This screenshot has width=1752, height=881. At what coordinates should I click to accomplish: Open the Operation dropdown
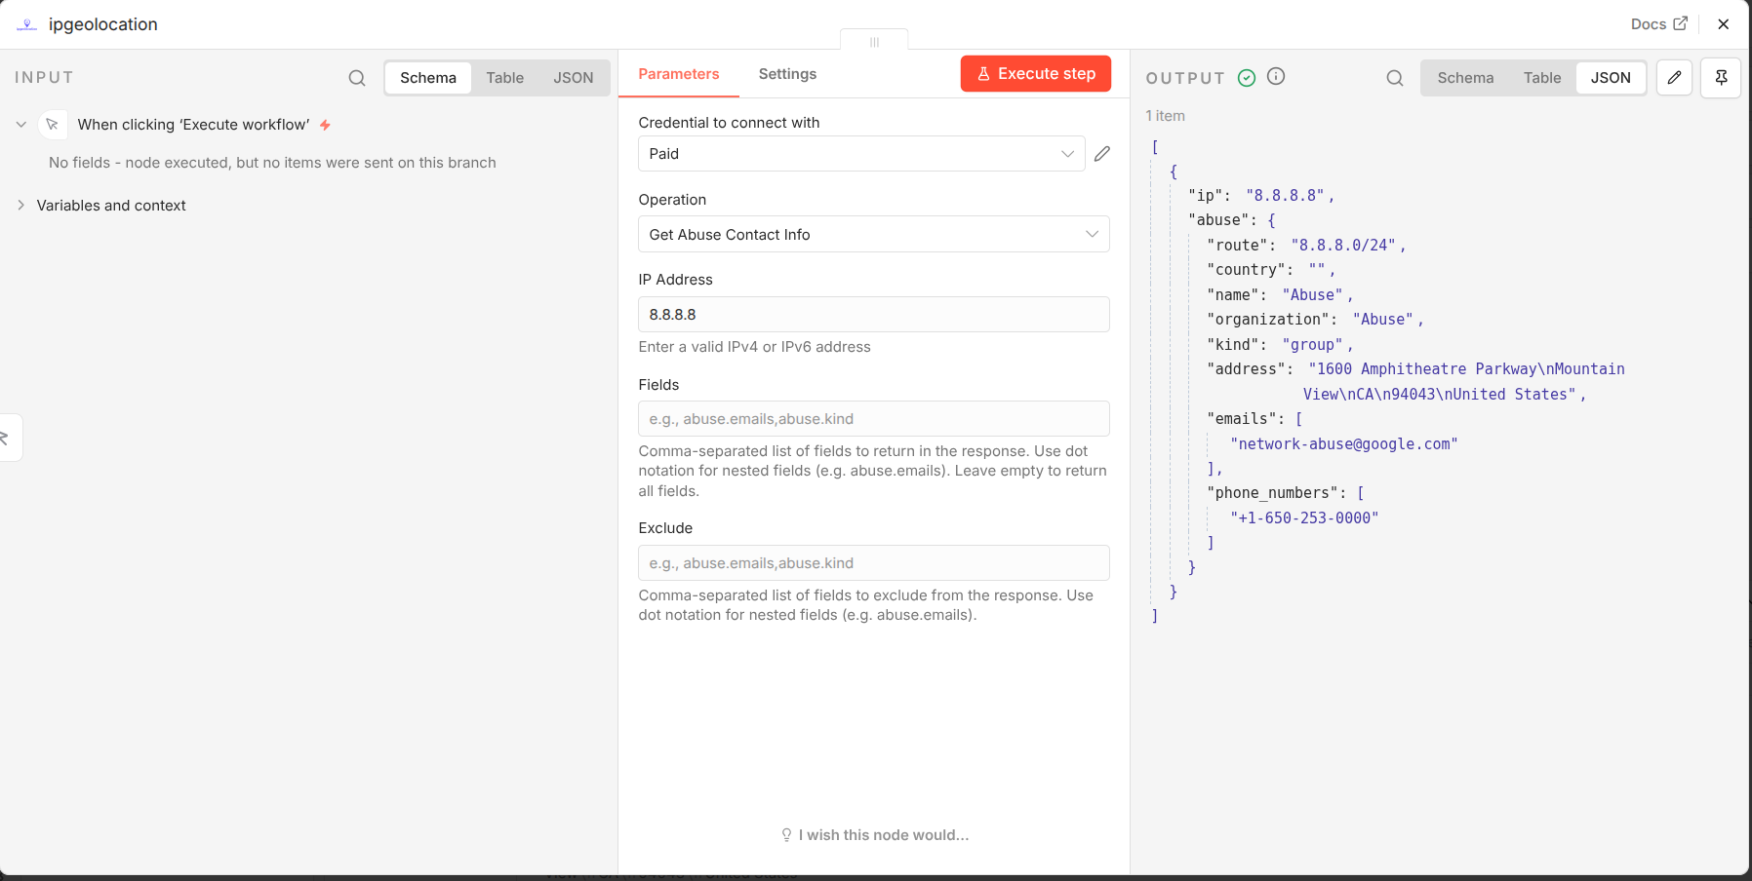[873, 235]
